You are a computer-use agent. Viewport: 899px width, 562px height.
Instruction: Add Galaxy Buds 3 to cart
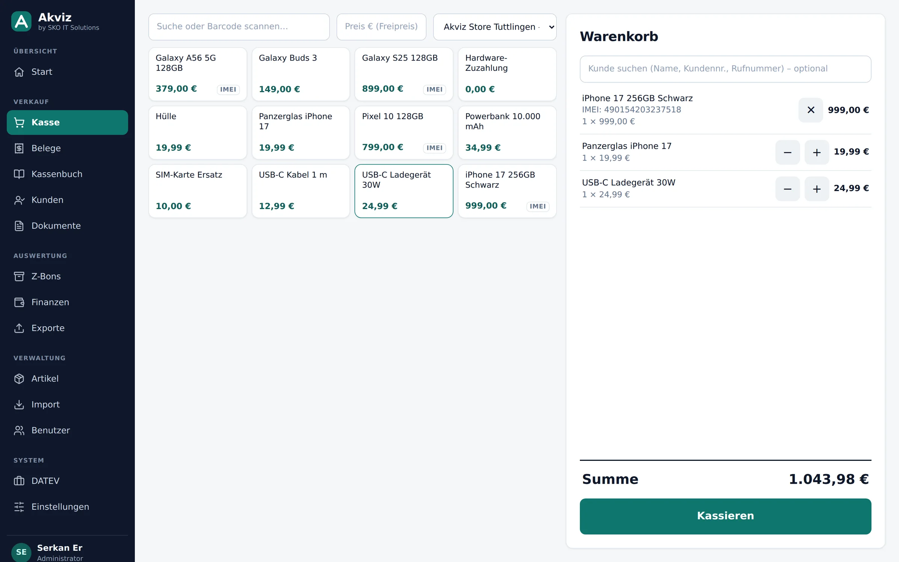point(301,74)
